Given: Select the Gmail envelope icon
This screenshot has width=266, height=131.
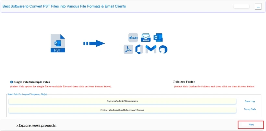Looking at the screenshot, I should [x=151, y=49].
